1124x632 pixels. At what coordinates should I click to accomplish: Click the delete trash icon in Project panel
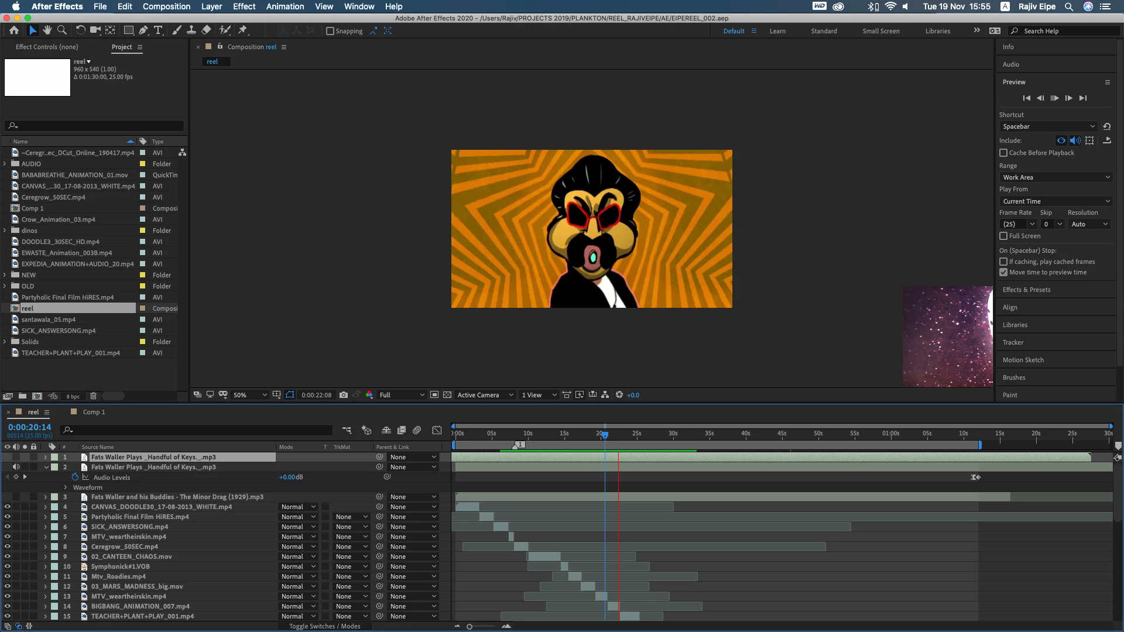coord(93,396)
